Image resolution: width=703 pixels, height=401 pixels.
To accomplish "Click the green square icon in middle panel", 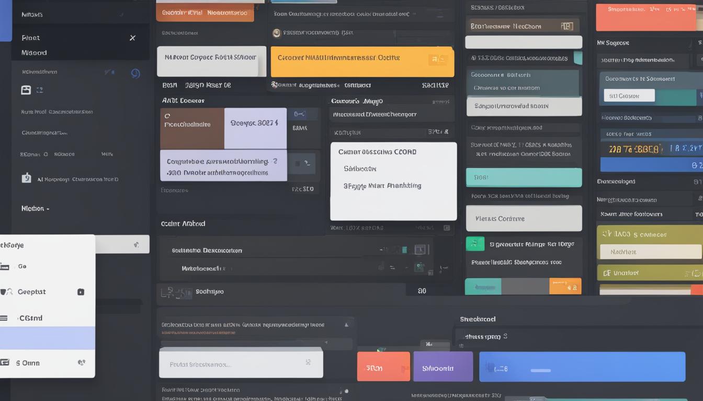I will pyautogui.click(x=475, y=243).
